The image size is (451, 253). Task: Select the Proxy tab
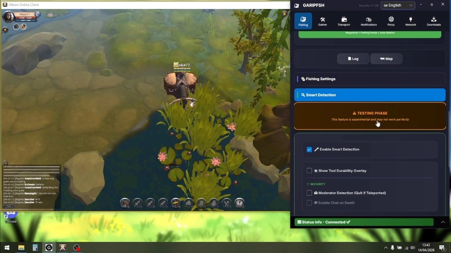point(391,21)
